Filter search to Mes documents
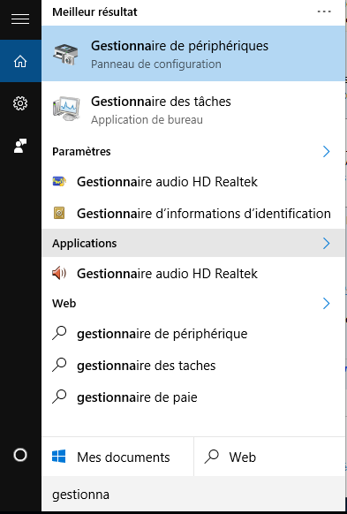The height and width of the screenshot is (514, 347). pyautogui.click(x=117, y=457)
